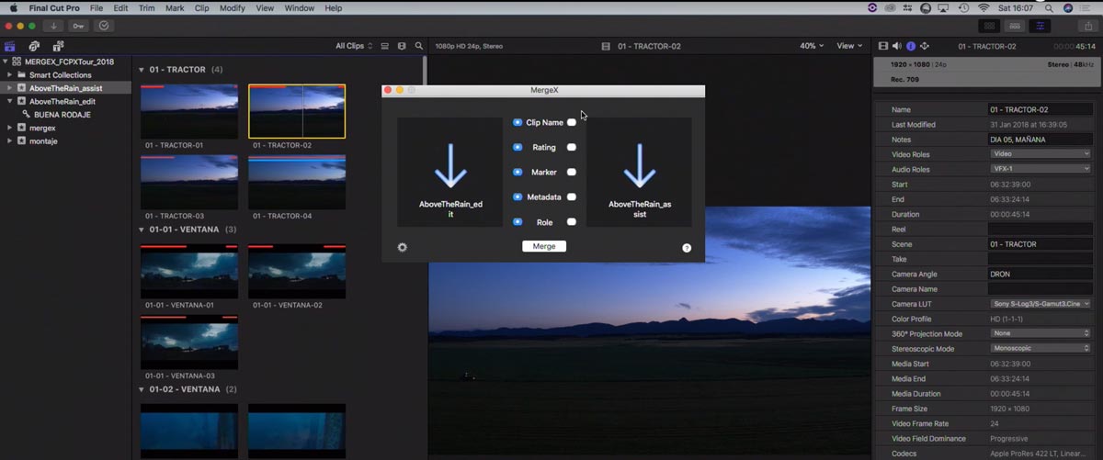
Task: Open MergeX help question mark
Action: coord(687,248)
